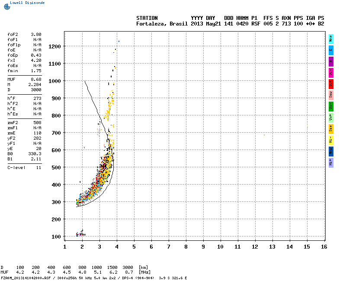The width and height of the screenshot is (346, 281).
Task: Click the h'Es N/A value
Action: (37, 114)
